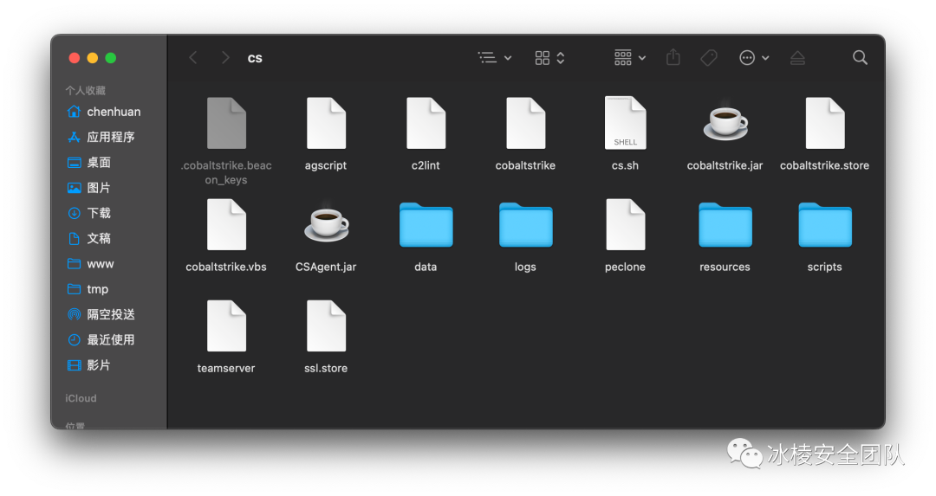
Task: Select the cobaltstrike.vbs file icon
Action: click(226, 224)
